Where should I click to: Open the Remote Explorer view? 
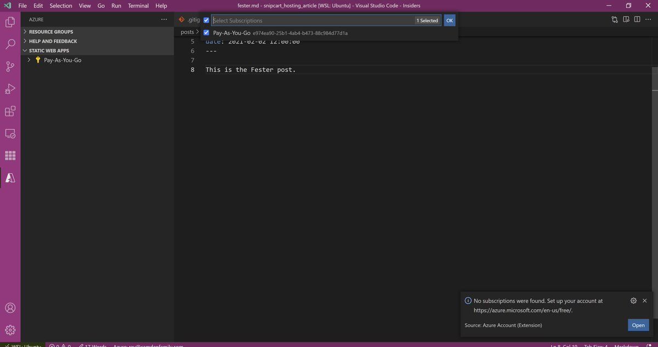coord(10,133)
